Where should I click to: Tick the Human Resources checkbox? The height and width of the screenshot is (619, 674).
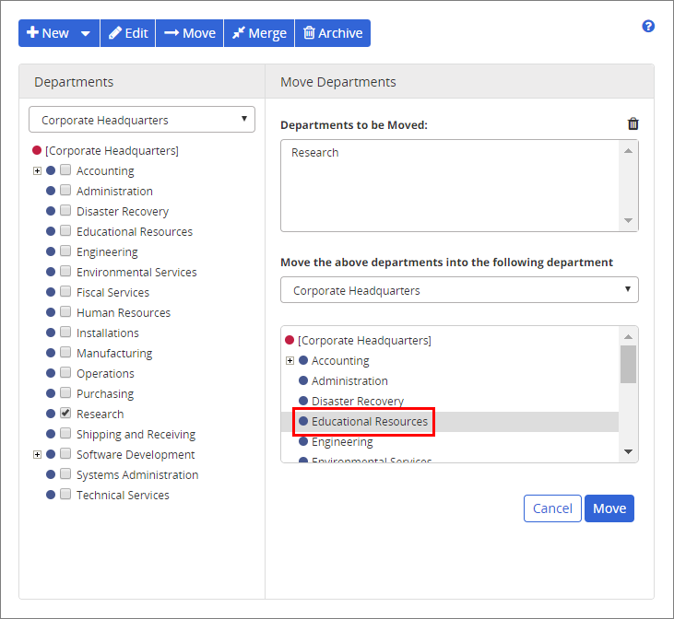(65, 312)
